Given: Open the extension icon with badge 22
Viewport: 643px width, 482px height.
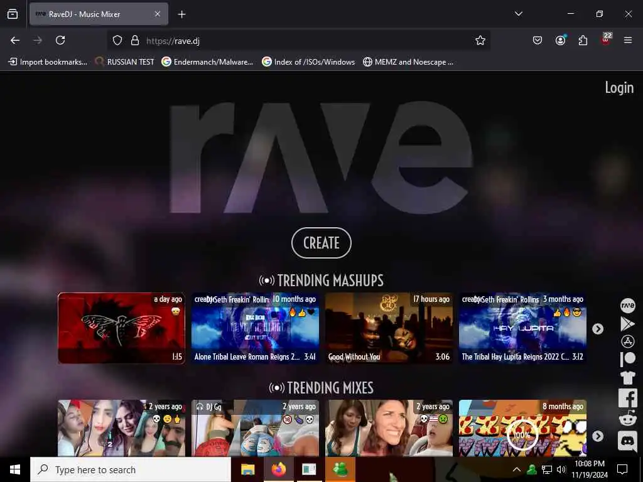Looking at the screenshot, I should (606, 40).
